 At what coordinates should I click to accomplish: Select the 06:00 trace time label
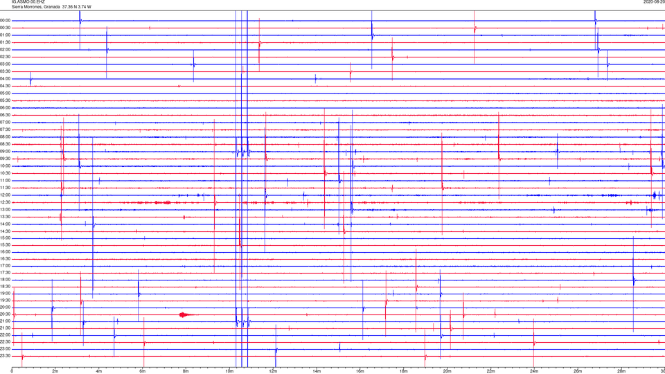[x=6, y=108]
